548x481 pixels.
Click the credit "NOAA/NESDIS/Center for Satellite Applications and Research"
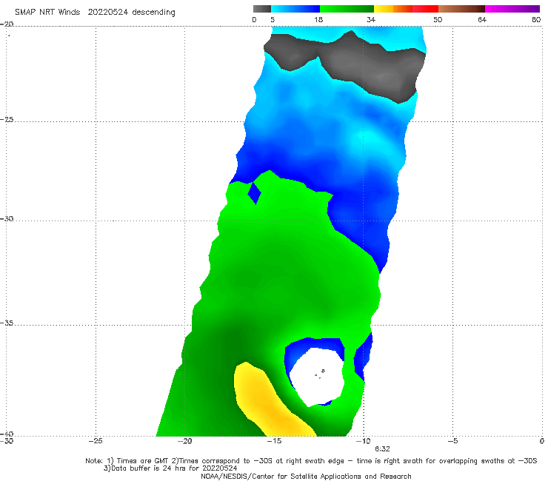coord(306,477)
